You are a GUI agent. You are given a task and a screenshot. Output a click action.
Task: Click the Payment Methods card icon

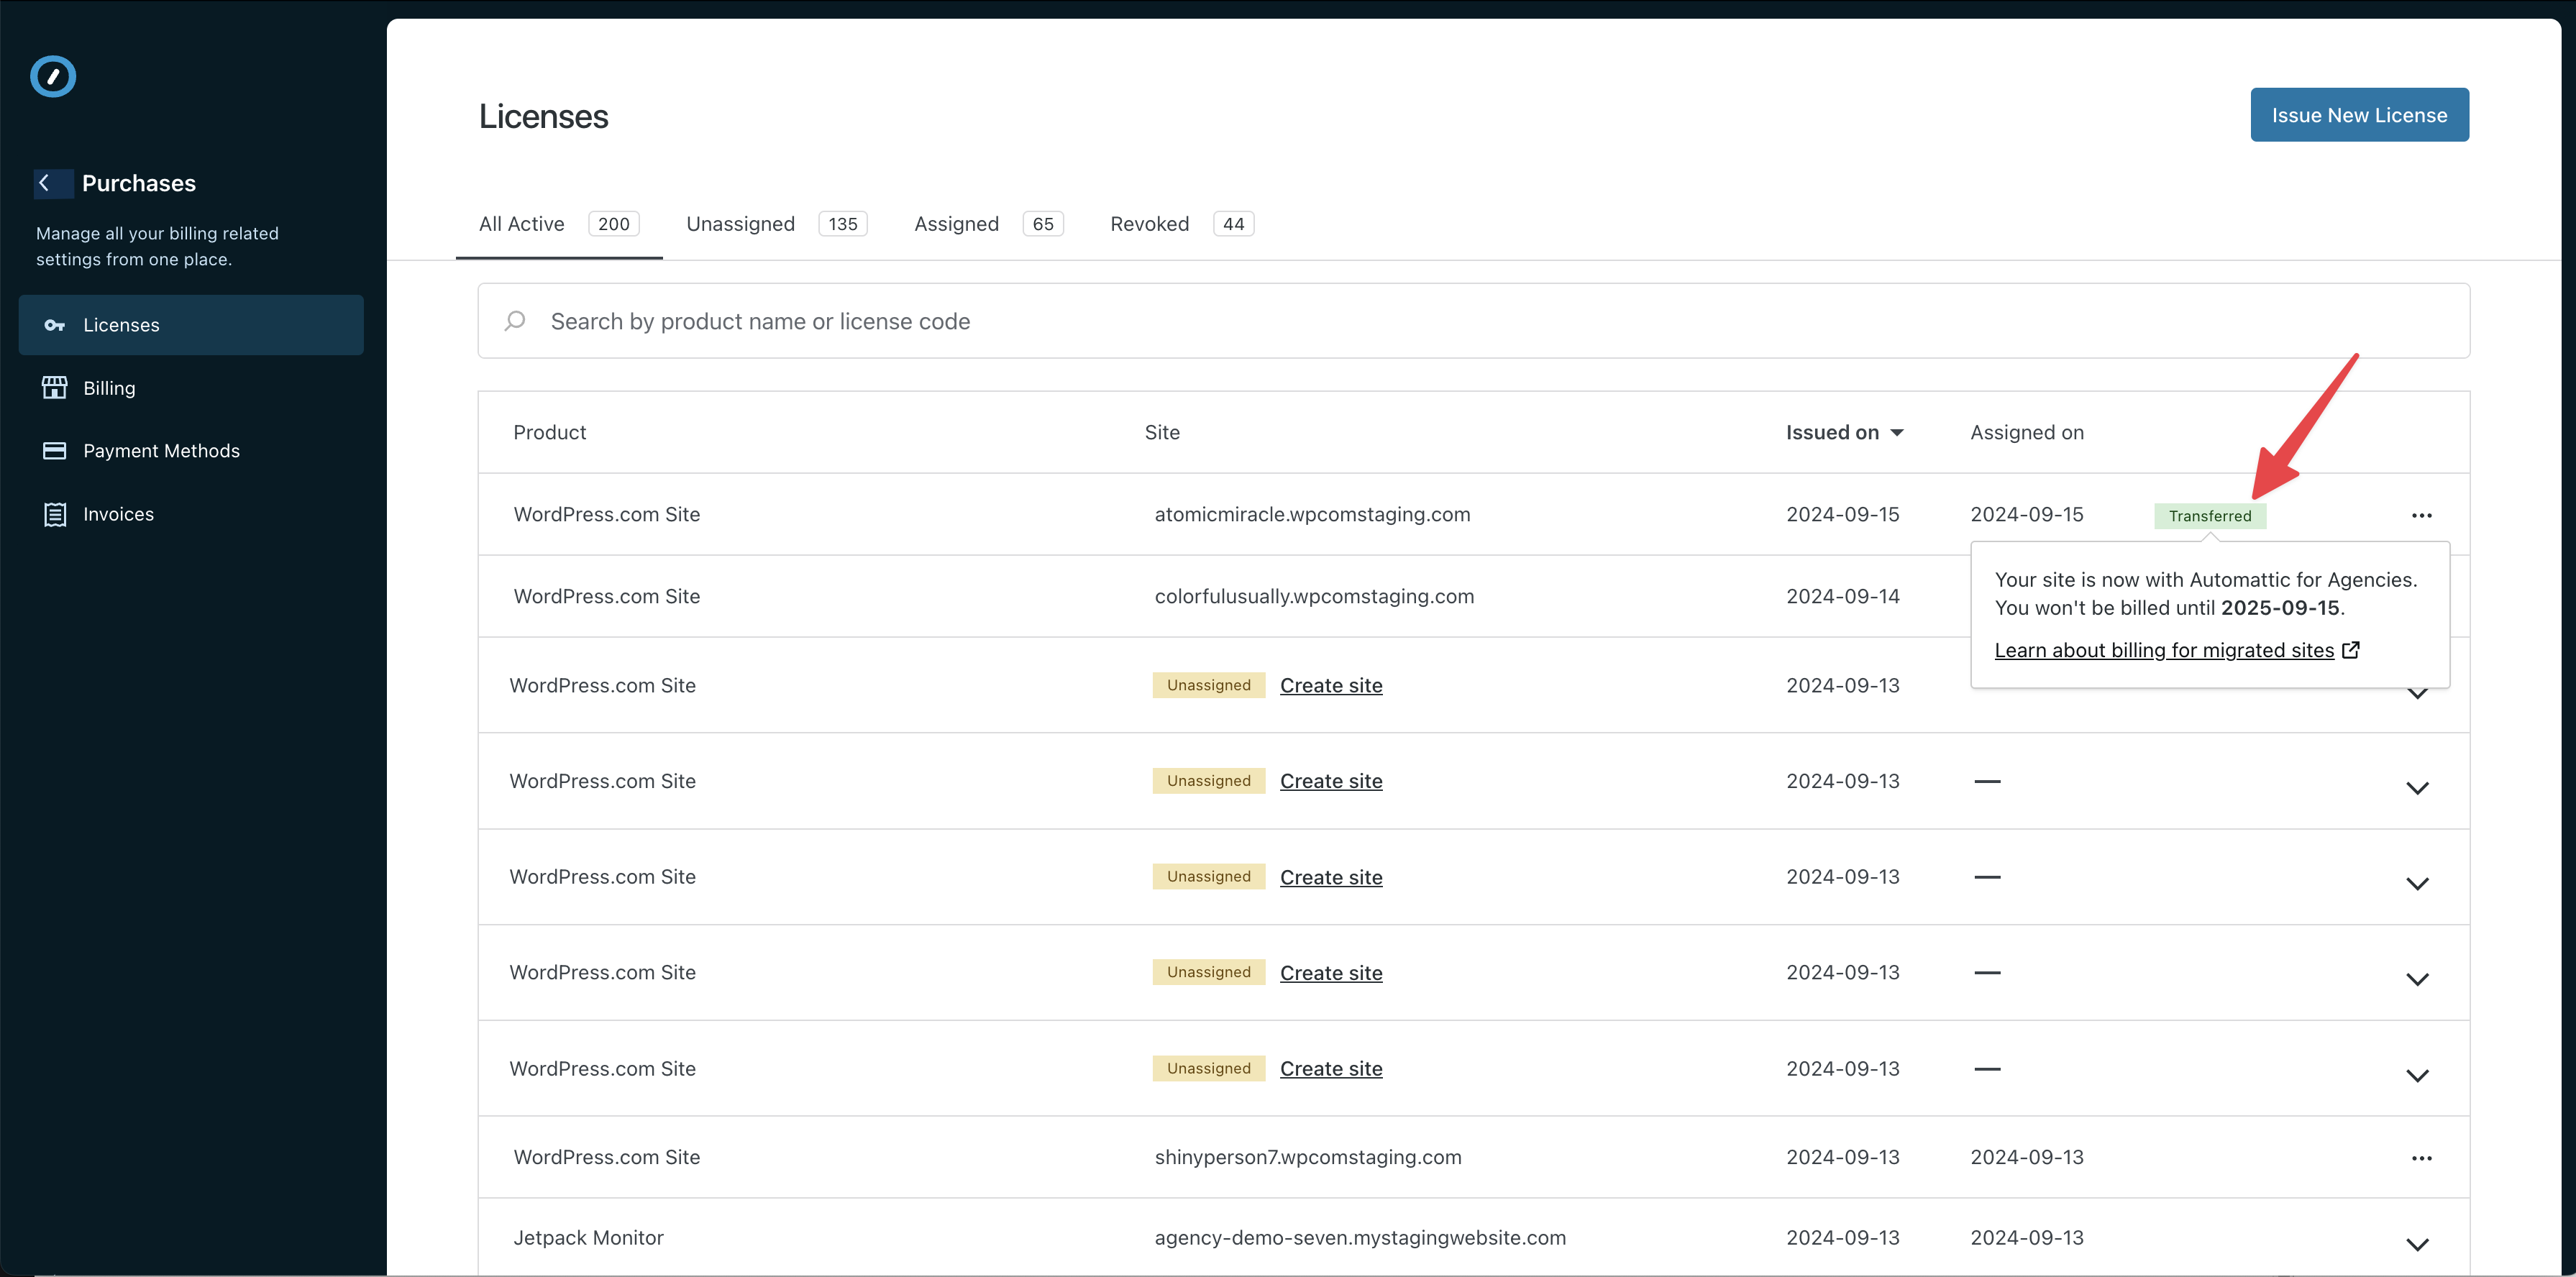[55, 451]
